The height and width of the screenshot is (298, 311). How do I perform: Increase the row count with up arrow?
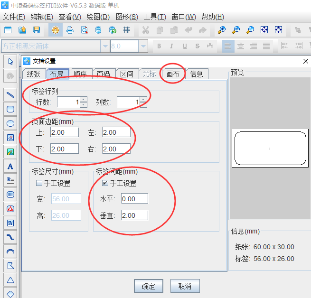(x=84, y=99)
